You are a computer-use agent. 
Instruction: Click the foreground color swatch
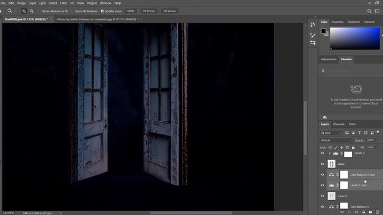click(323, 31)
